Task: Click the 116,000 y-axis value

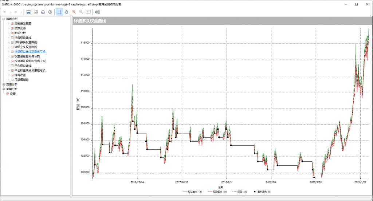Action: point(85,43)
